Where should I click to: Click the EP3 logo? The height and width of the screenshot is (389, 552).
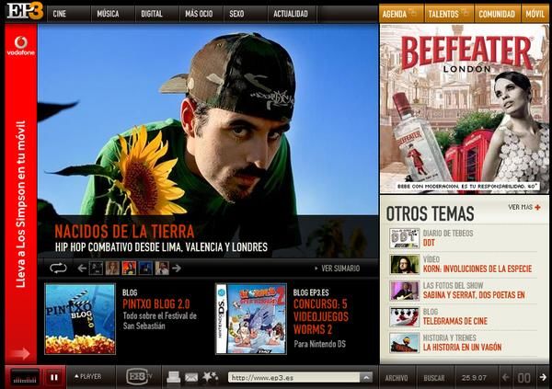(x=25, y=11)
